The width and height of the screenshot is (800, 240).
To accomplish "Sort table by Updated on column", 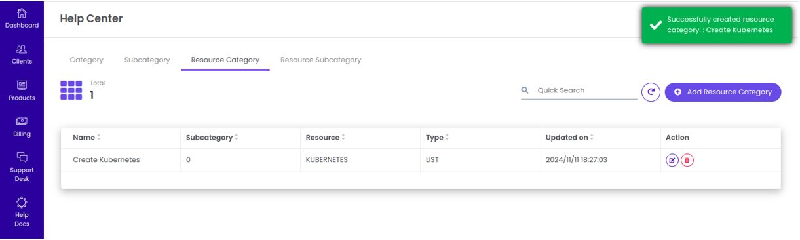I will 570,138.
